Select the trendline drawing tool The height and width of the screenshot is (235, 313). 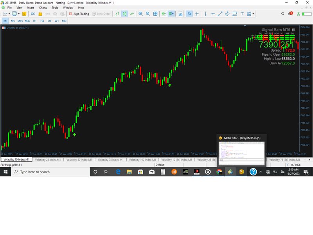click(220, 14)
